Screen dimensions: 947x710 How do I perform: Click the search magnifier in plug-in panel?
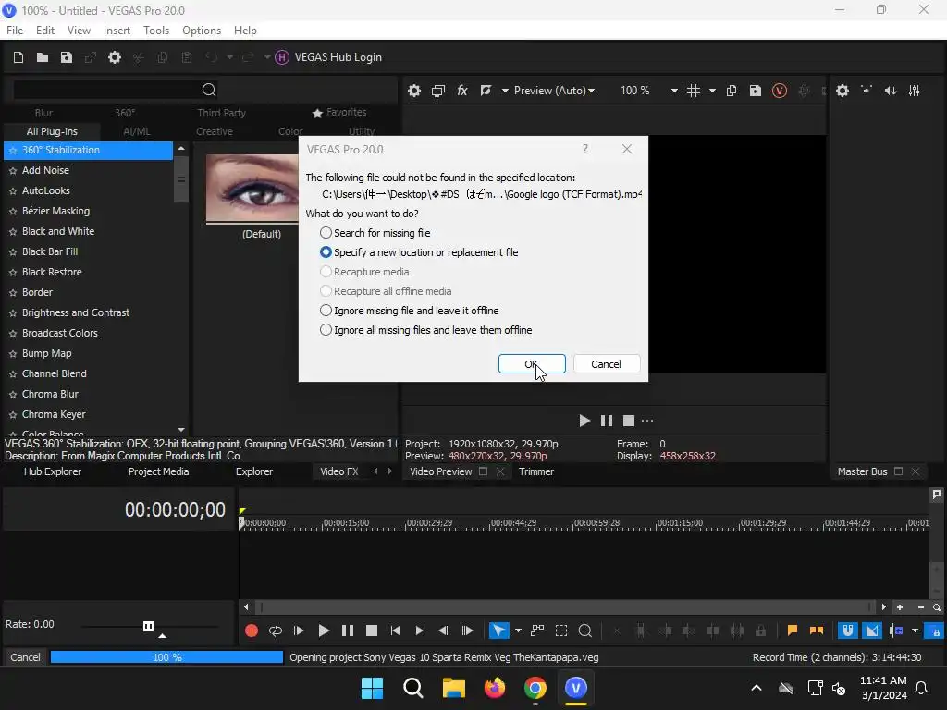pos(209,90)
